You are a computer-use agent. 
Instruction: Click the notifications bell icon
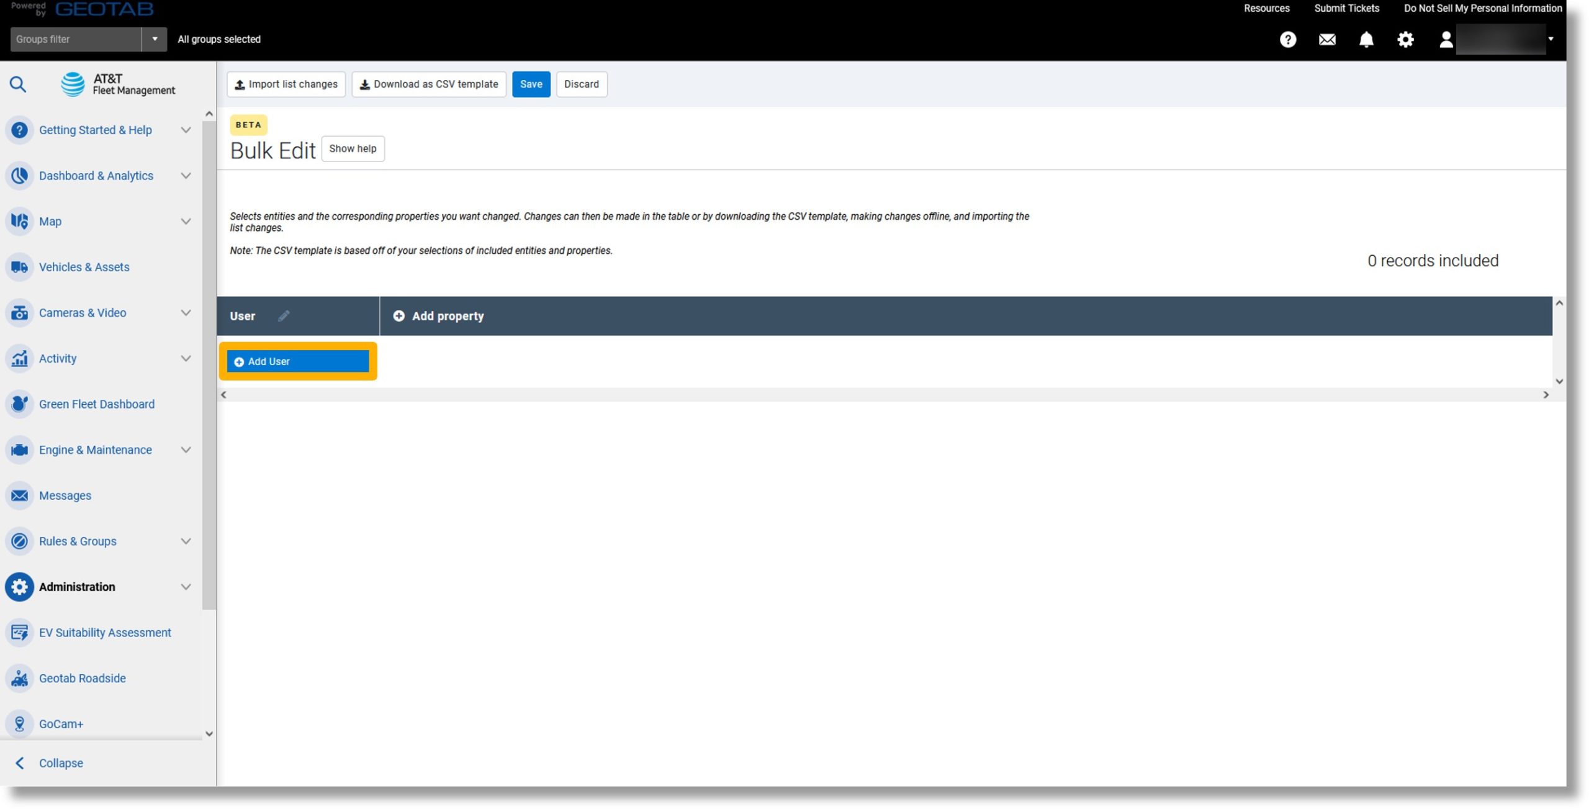coord(1366,38)
